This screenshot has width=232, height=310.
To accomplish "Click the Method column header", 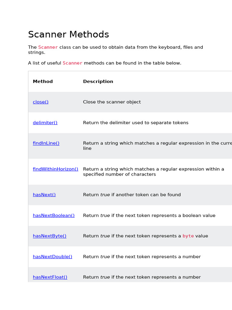I will pos(43,81).
